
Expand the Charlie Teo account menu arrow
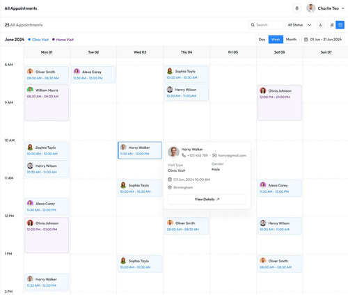[343, 8]
